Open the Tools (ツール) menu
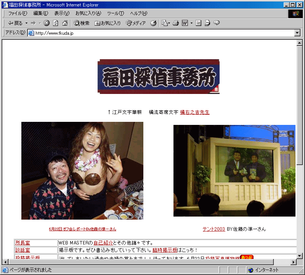 [116, 13]
